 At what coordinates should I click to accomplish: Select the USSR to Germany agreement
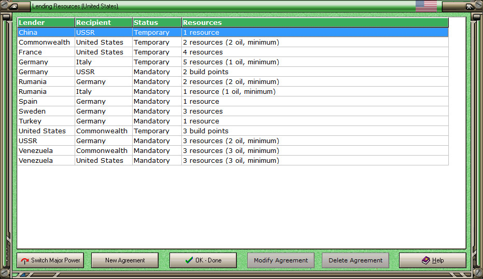click(233, 141)
